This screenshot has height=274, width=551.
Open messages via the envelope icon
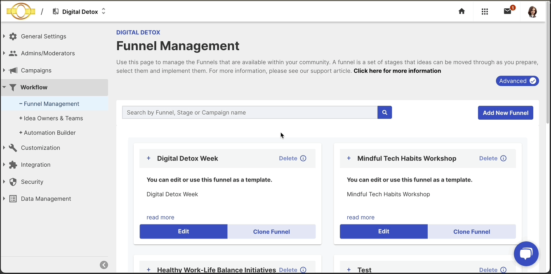508,12
